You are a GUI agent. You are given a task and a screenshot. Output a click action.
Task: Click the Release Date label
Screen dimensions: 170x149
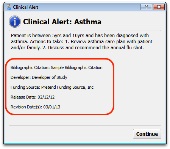click(23, 97)
